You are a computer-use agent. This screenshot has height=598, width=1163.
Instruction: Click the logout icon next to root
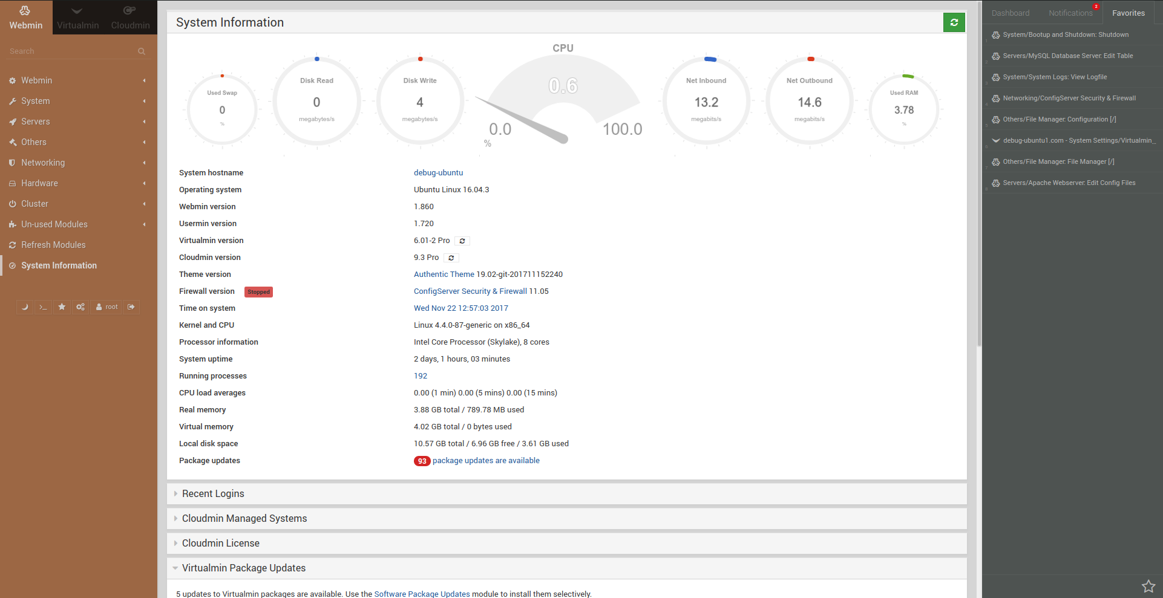(x=131, y=307)
